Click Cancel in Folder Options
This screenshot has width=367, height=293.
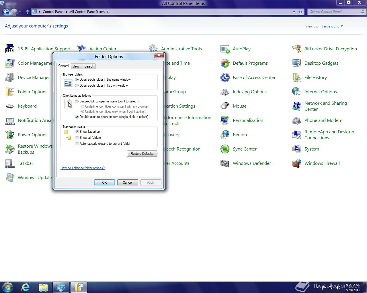pos(128,183)
